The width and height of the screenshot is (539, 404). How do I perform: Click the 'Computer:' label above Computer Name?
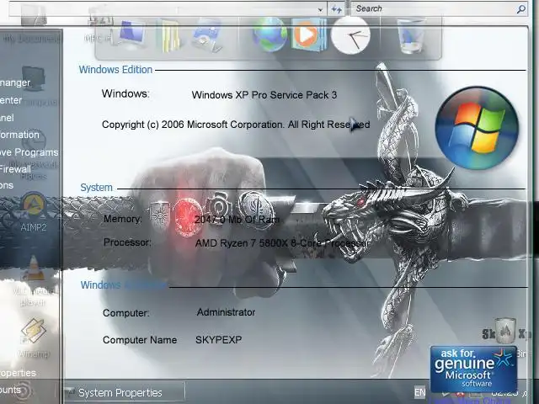pos(125,313)
